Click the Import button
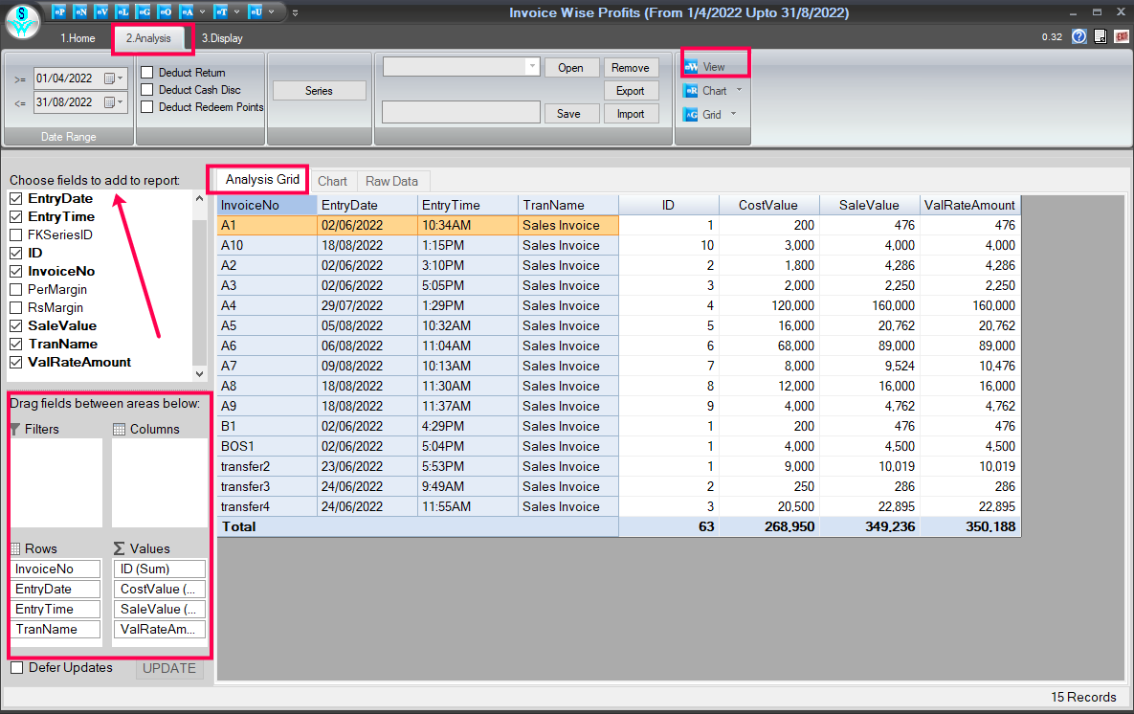Viewport: 1134px width, 714px height. (631, 114)
